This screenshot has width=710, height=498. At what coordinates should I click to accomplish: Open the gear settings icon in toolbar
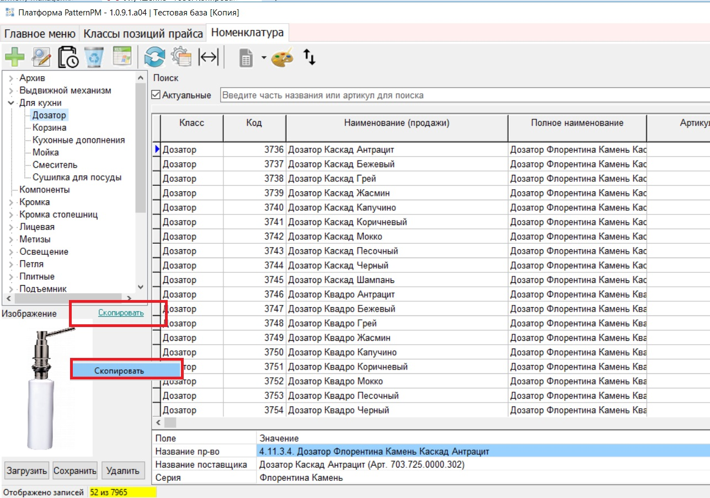(181, 57)
